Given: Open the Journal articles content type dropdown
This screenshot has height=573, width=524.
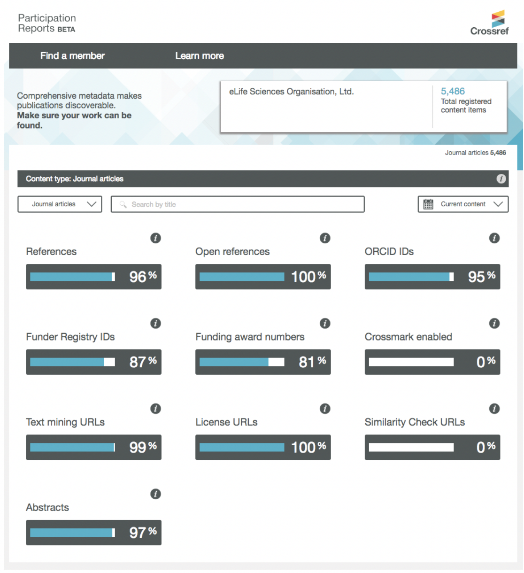Looking at the screenshot, I should click(60, 204).
